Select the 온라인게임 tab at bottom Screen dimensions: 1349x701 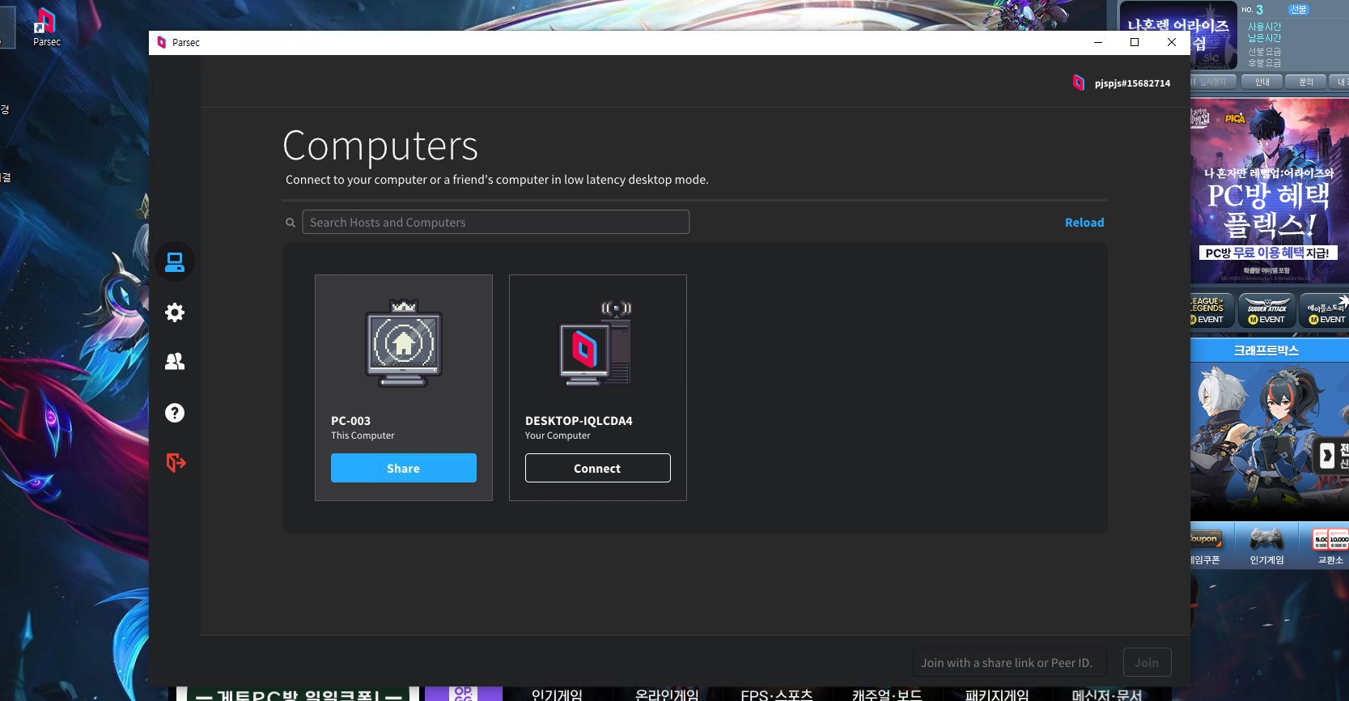coord(667,695)
